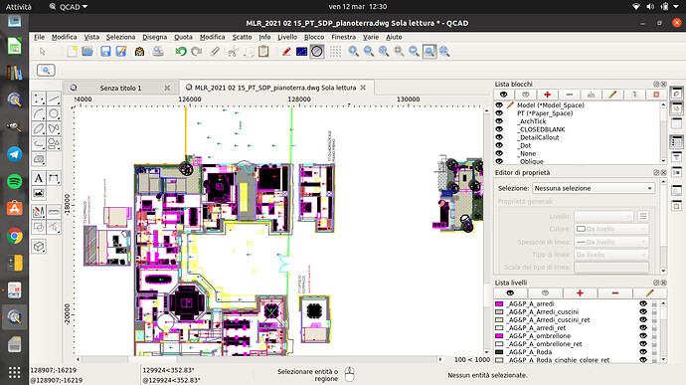This screenshot has height=385, width=686.
Task: Open a file with the folder icon
Action: tap(87, 52)
